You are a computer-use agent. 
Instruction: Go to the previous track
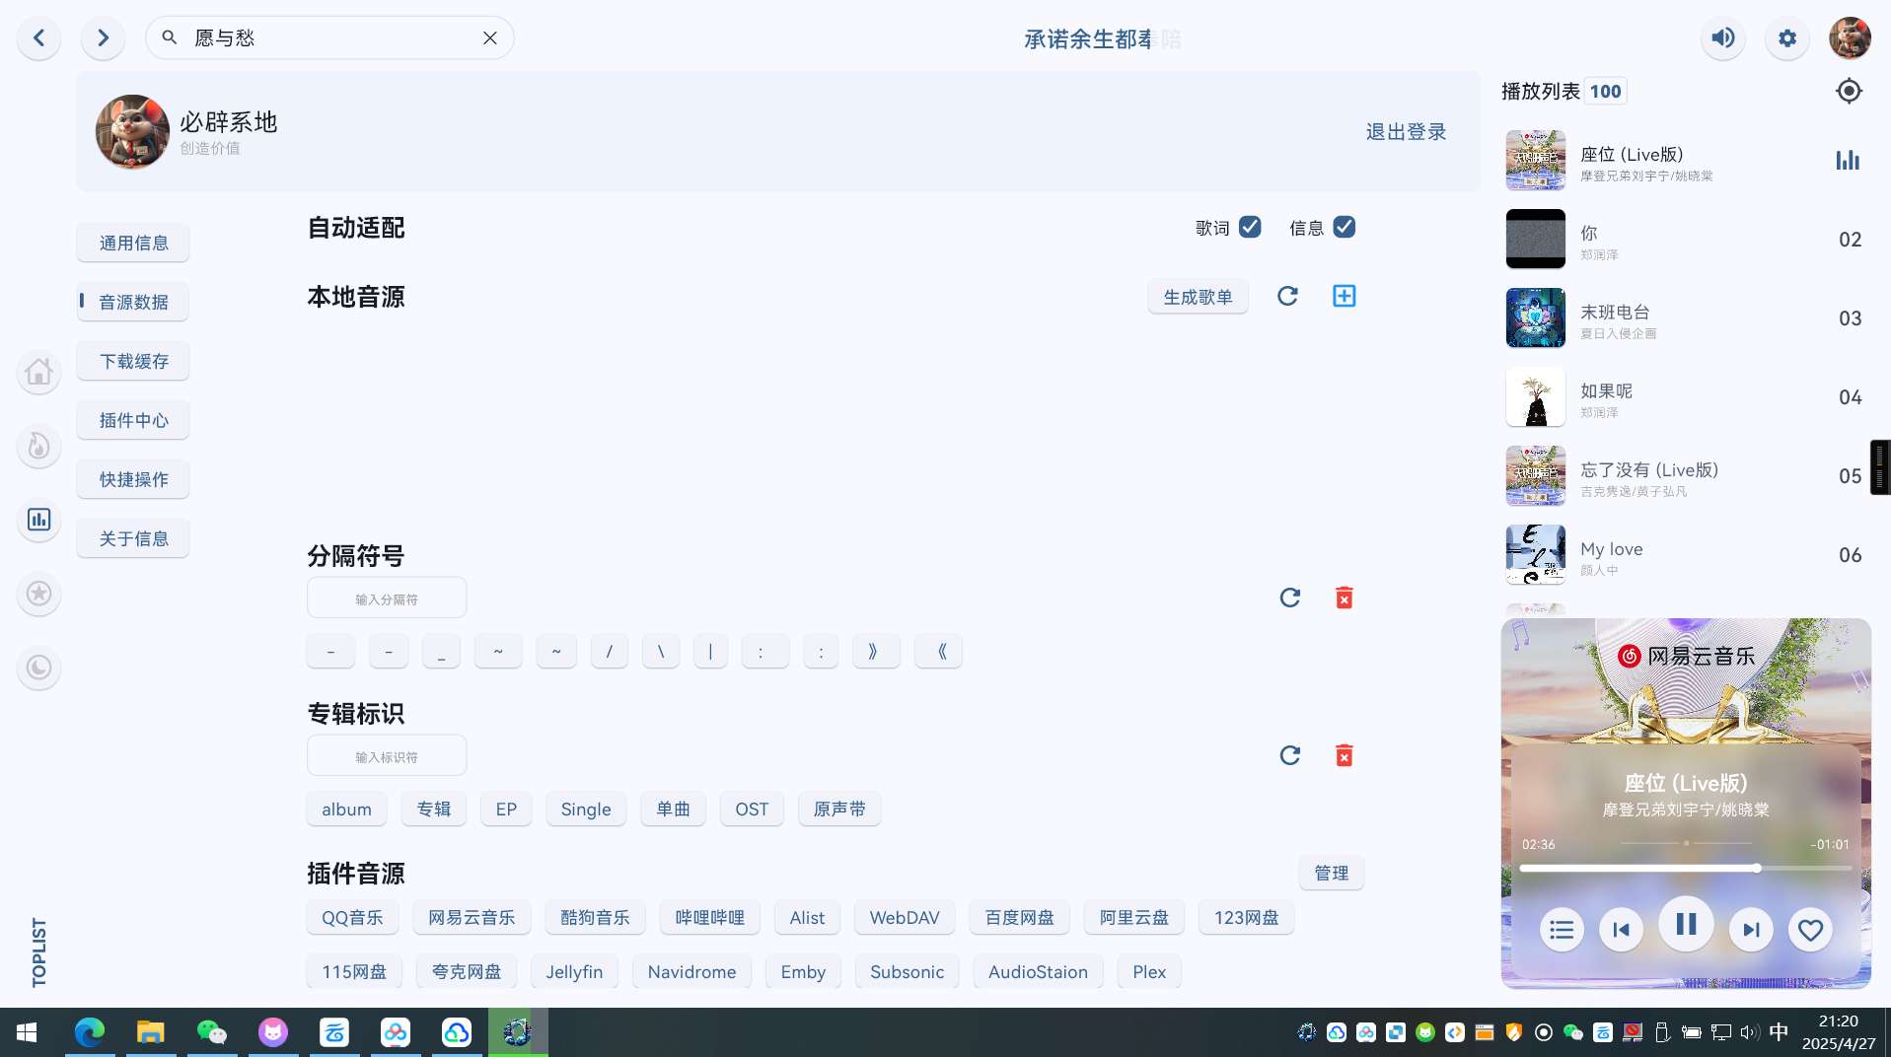click(x=1621, y=929)
